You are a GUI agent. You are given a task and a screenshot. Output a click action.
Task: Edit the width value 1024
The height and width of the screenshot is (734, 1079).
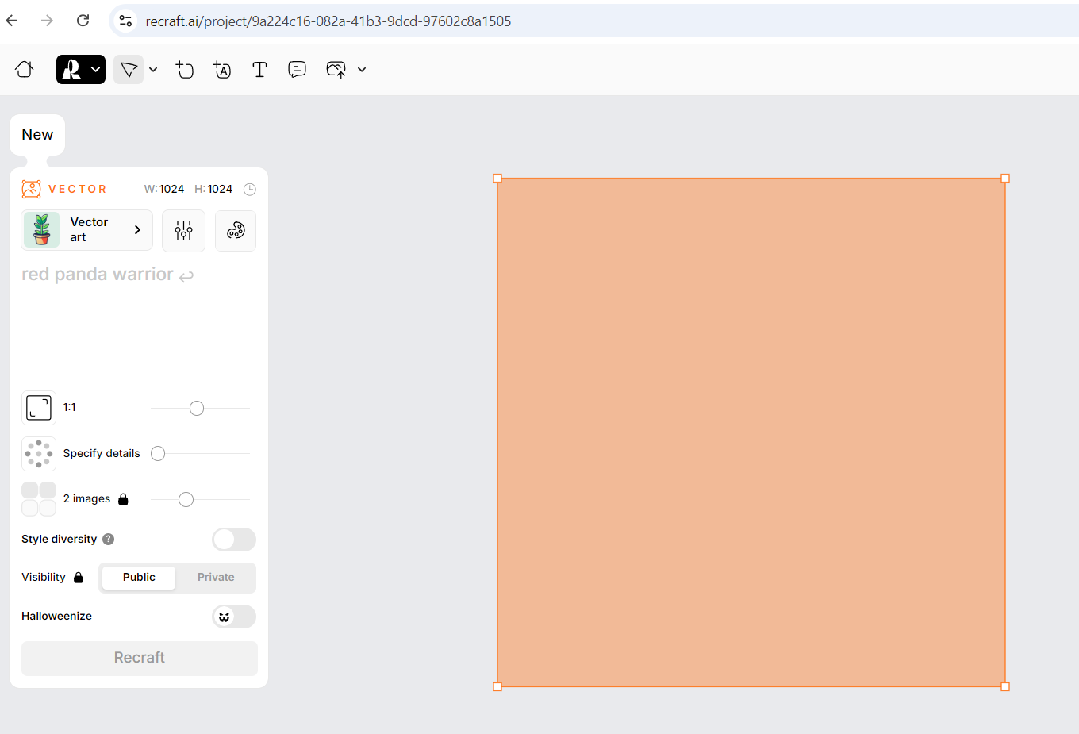tap(171, 189)
